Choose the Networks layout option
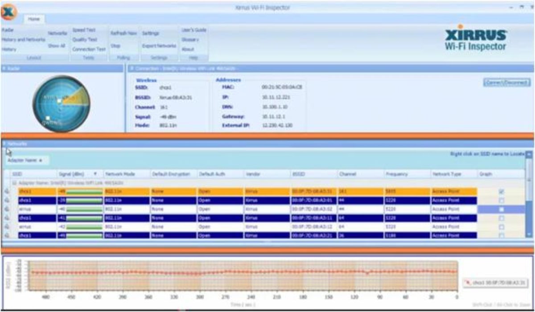 (x=57, y=33)
